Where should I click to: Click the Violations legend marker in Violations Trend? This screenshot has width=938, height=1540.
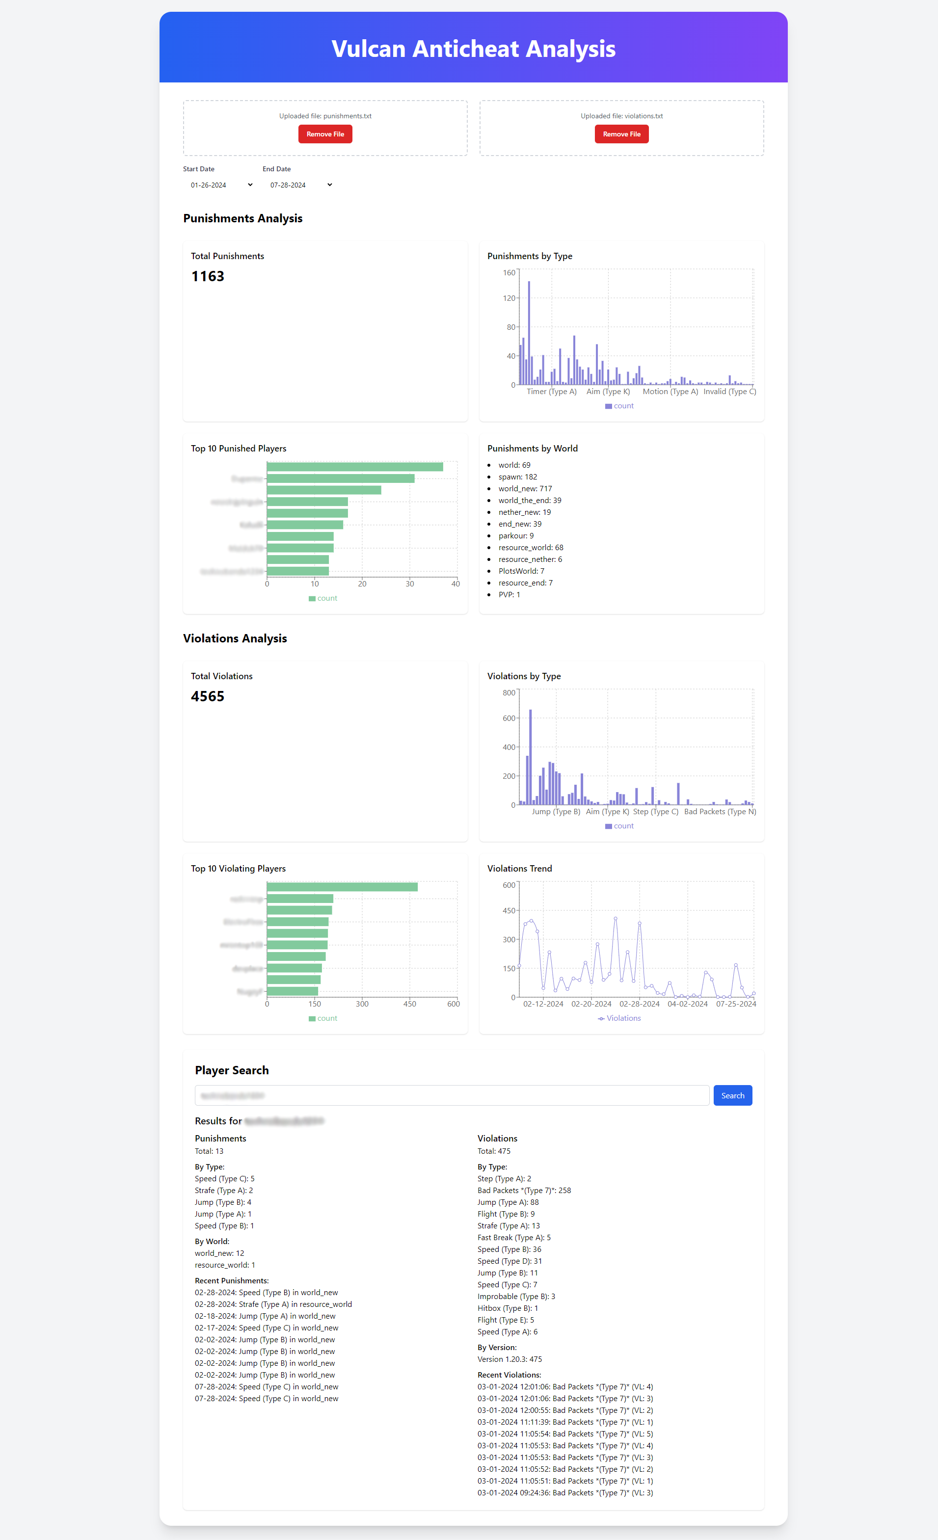(601, 1019)
